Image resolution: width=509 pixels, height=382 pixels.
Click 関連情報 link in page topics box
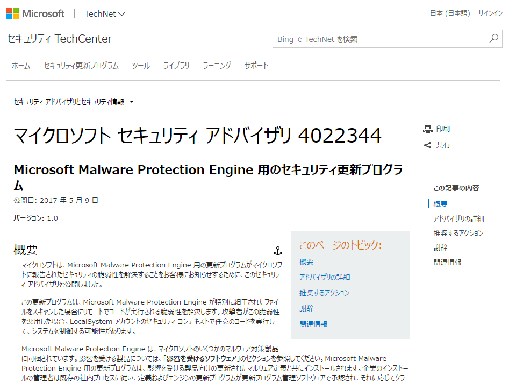(313, 324)
